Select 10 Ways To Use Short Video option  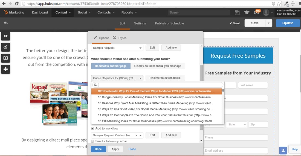pos(155,109)
